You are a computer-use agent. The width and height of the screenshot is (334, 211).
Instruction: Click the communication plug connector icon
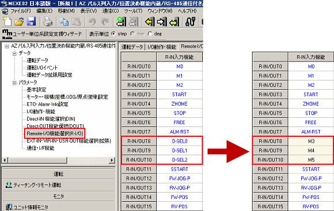click(190, 21)
